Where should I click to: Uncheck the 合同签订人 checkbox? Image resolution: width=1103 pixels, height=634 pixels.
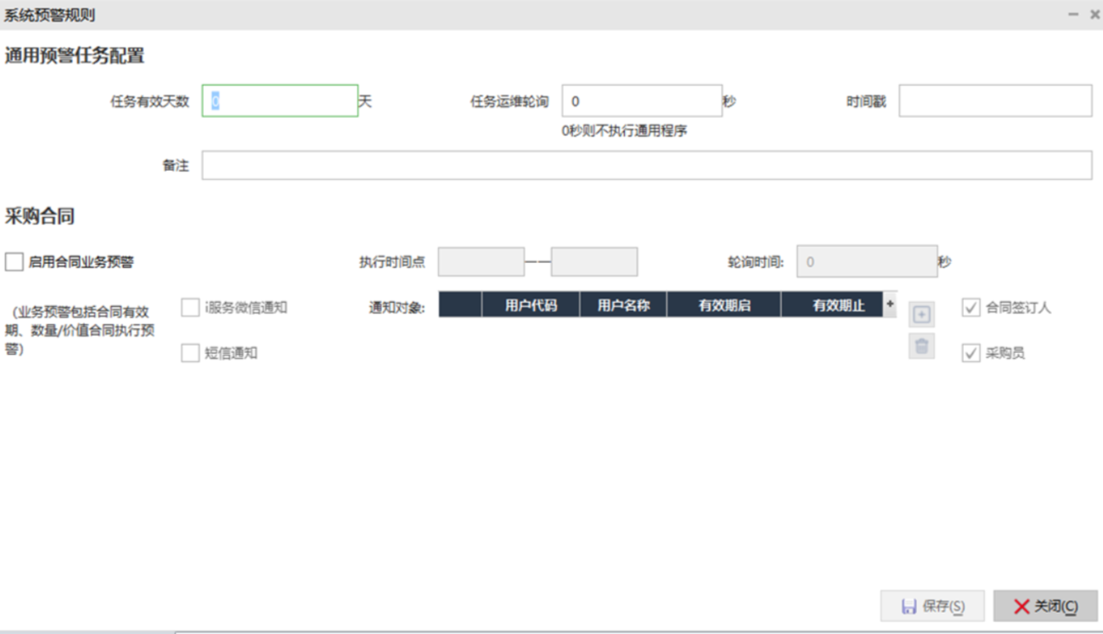tap(971, 308)
